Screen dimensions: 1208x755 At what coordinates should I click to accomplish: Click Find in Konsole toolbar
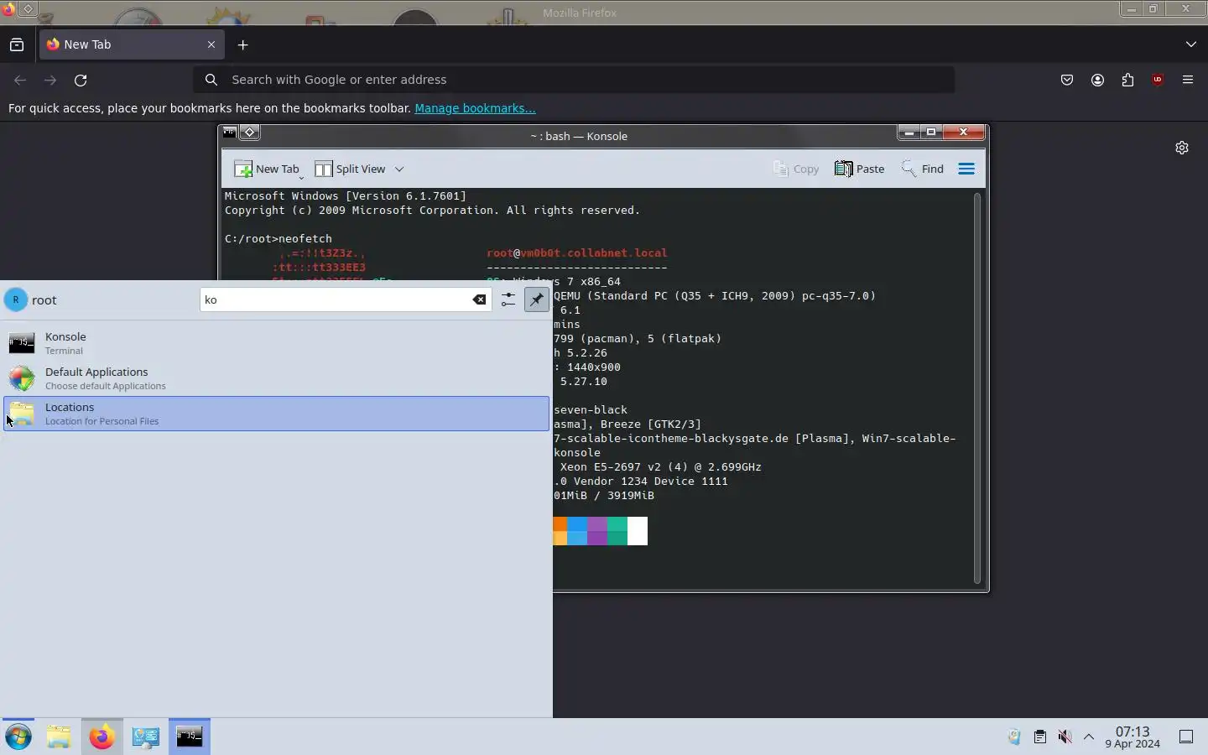(x=922, y=169)
